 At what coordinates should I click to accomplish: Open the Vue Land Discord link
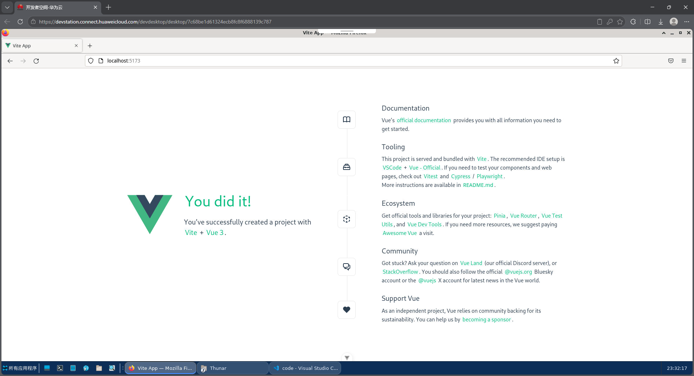(471, 263)
